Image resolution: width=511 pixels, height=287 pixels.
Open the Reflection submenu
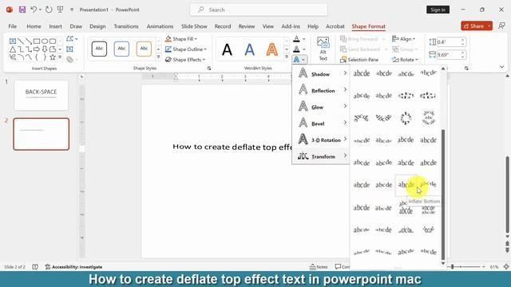click(321, 90)
